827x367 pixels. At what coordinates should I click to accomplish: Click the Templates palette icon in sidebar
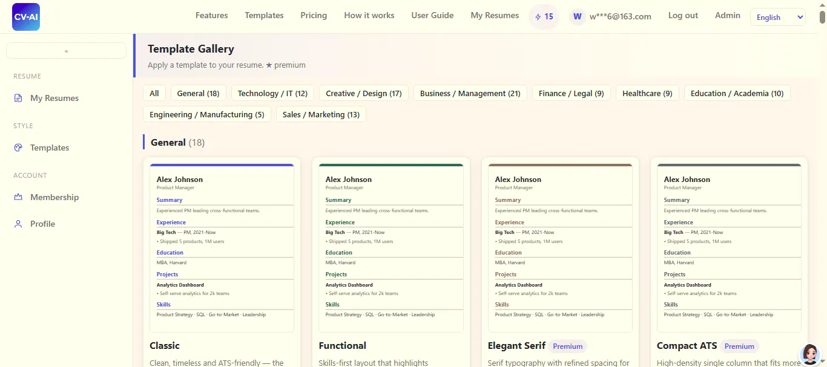coord(18,148)
